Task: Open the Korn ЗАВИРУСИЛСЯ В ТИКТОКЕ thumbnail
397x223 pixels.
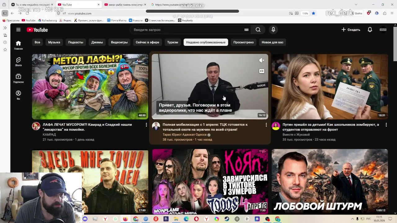Action: tap(210, 182)
